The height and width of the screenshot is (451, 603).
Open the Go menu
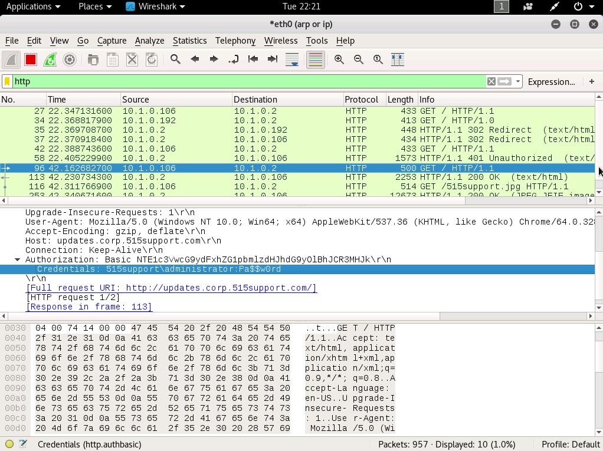point(83,41)
